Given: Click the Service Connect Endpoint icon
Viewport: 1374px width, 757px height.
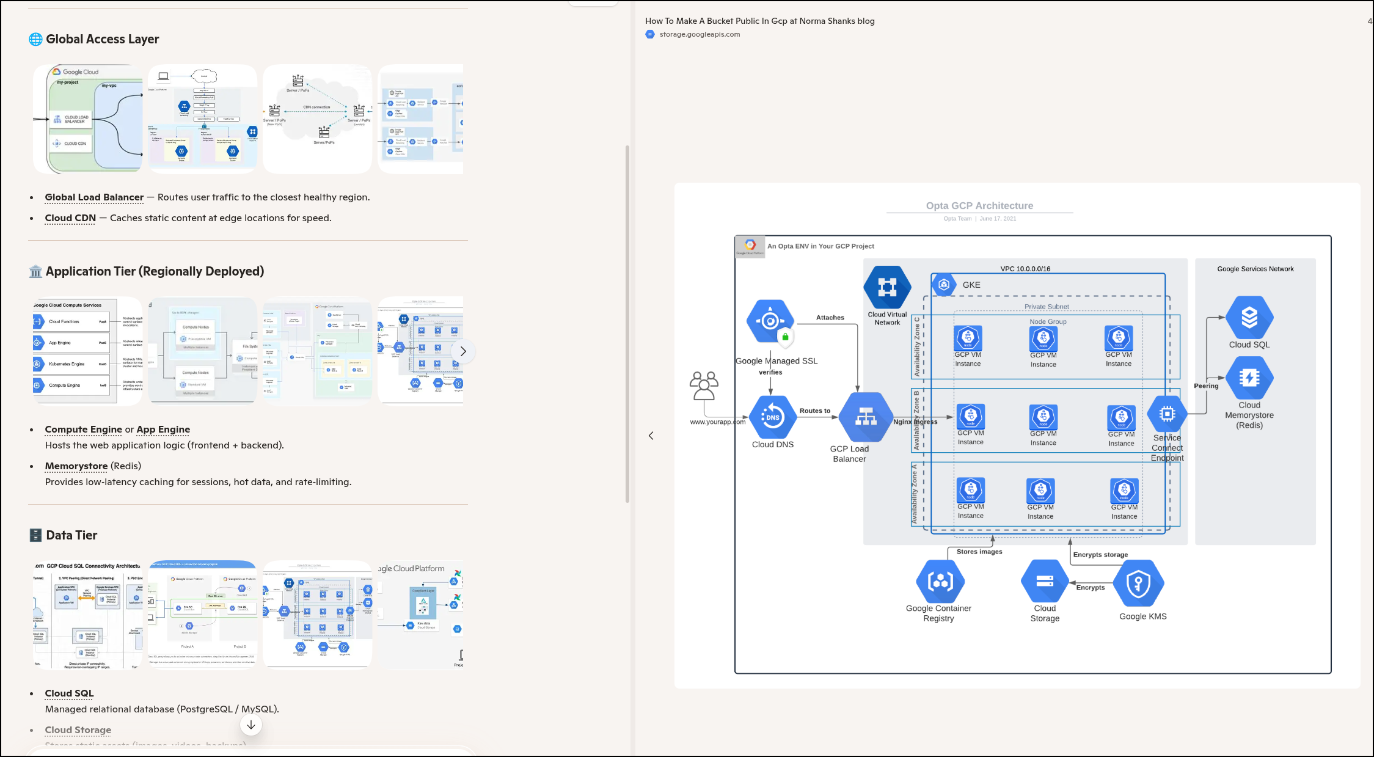Looking at the screenshot, I should click(x=1167, y=414).
